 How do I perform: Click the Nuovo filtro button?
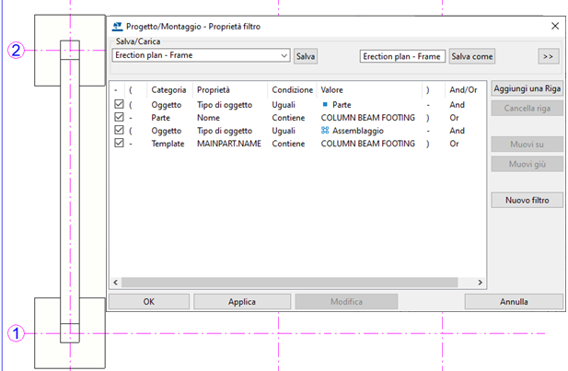click(x=527, y=200)
